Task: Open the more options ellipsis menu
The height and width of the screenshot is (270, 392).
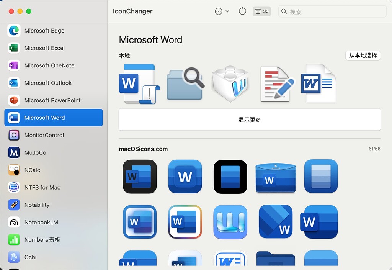Action: pos(222,11)
